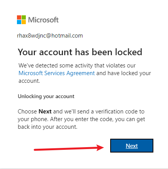168x169 pixels.
Task: Click the red square in Microsoft logo
Action: 19,18
